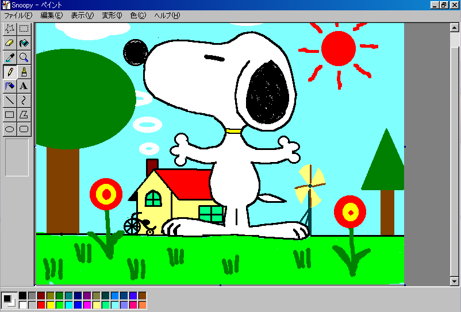Pick the orange swatch in the palette
Image resolution: width=461 pixels, height=312 pixels.
tap(143, 305)
